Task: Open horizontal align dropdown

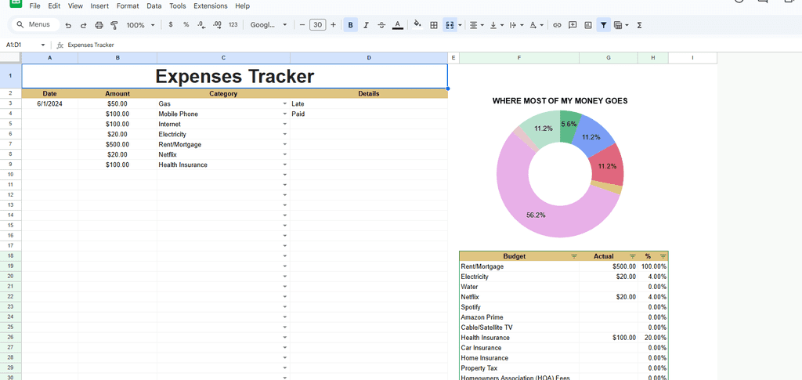Action: 477,24
